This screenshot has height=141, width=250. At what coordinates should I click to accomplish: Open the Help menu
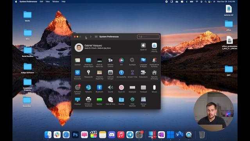[63, 2]
